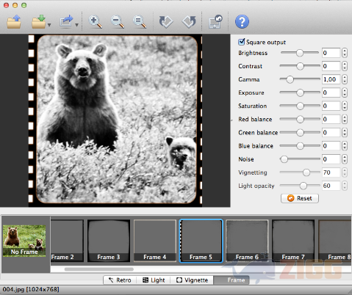Rotate image clockwise using toolbar icon
This screenshot has width=352, height=295.
coord(166,22)
